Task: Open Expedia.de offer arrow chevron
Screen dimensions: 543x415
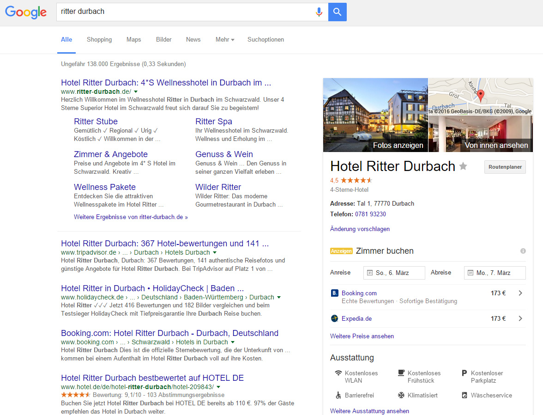Action: pyautogui.click(x=520, y=318)
